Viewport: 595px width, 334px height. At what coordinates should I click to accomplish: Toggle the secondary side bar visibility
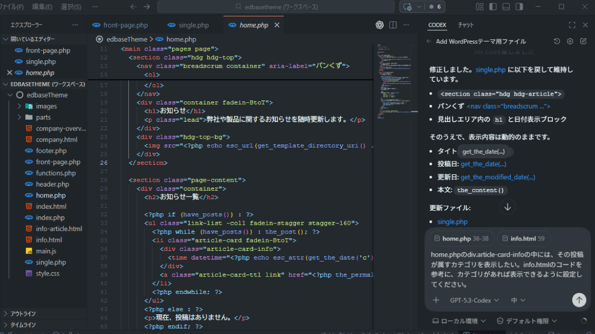[519, 7]
